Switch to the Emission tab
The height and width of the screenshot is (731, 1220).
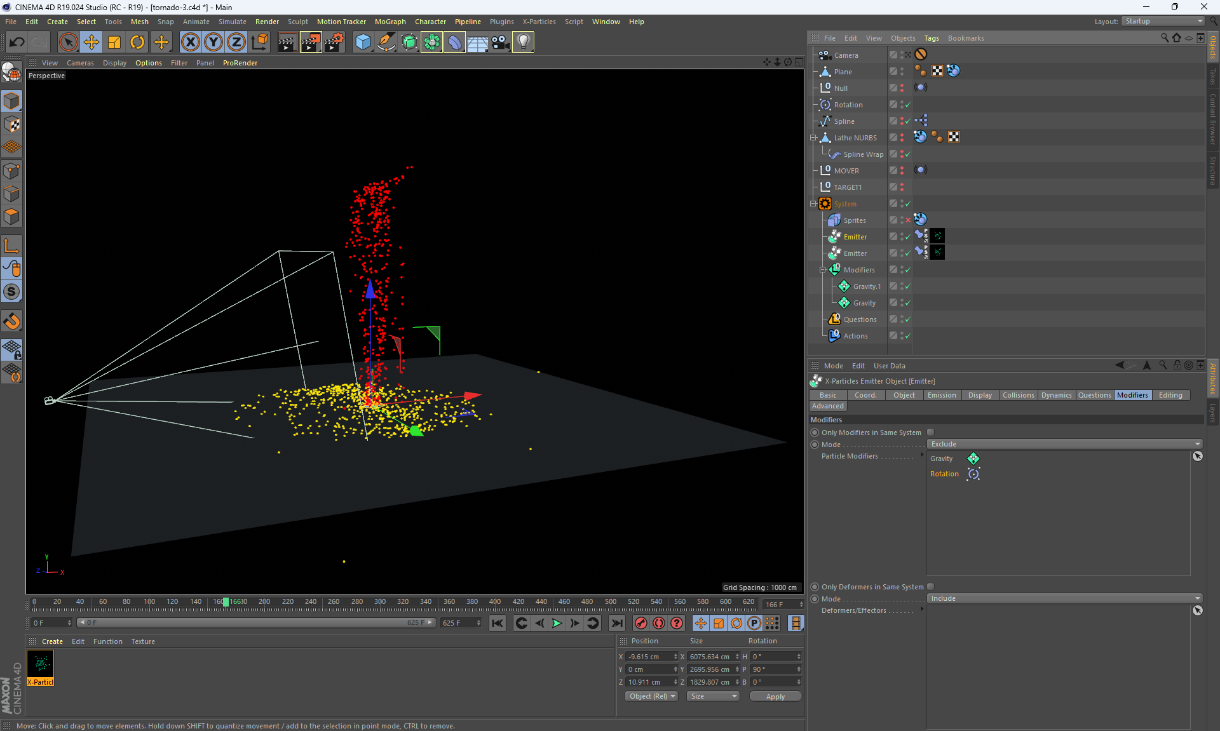click(941, 395)
